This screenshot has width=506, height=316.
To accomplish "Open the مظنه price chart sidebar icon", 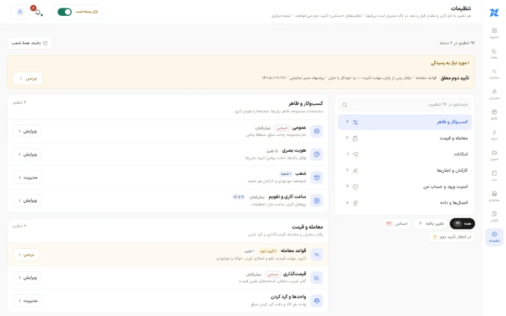I will [494, 53].
